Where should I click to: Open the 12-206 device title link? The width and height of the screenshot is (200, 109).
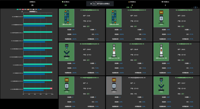click(89, 10)
